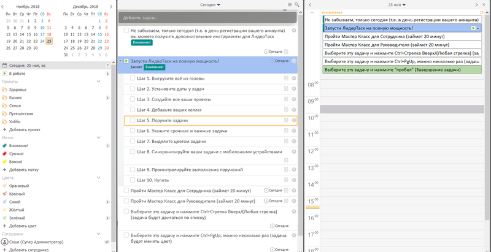Go to previous day in calendar panel
The height and width of the screenshot is (252, 491).
(x=311, y=4)
